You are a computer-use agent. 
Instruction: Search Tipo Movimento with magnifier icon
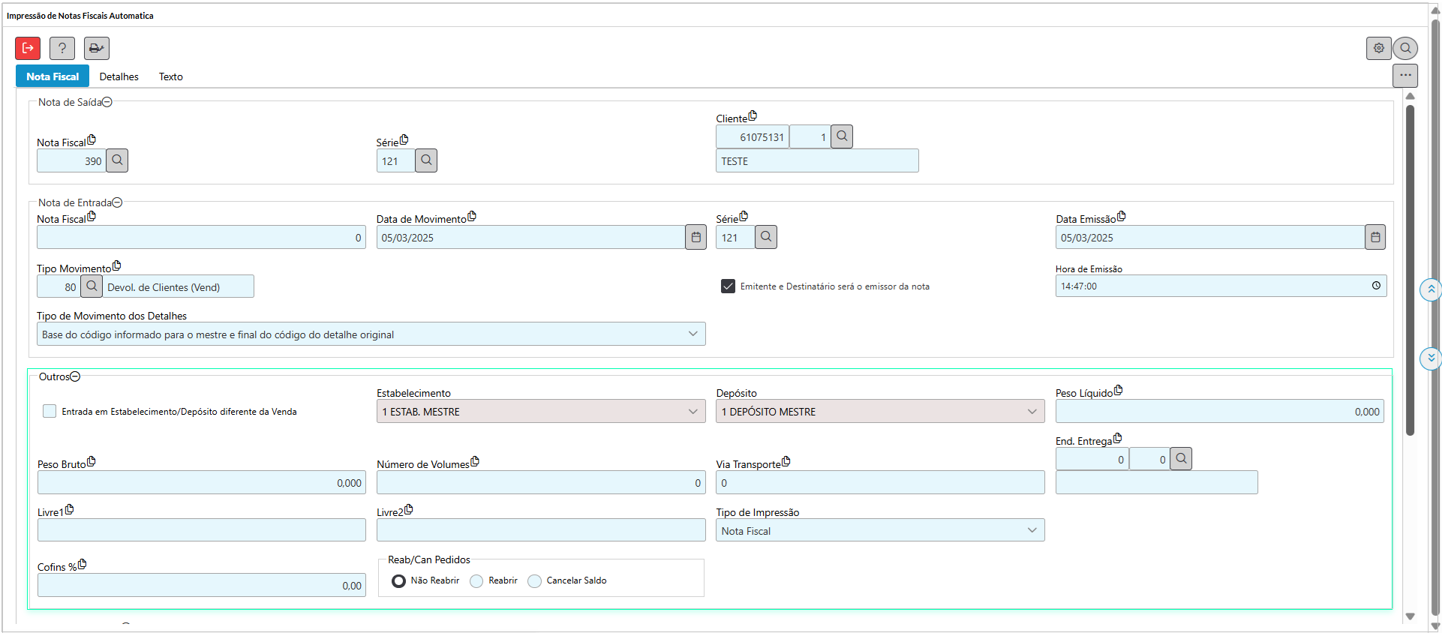coord(92,286)
